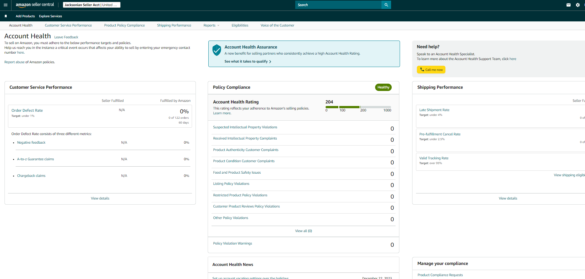This screenshot has width=585, height=279.
Task: Click Learn more under Account Health Rating
Action: [222, 113]
